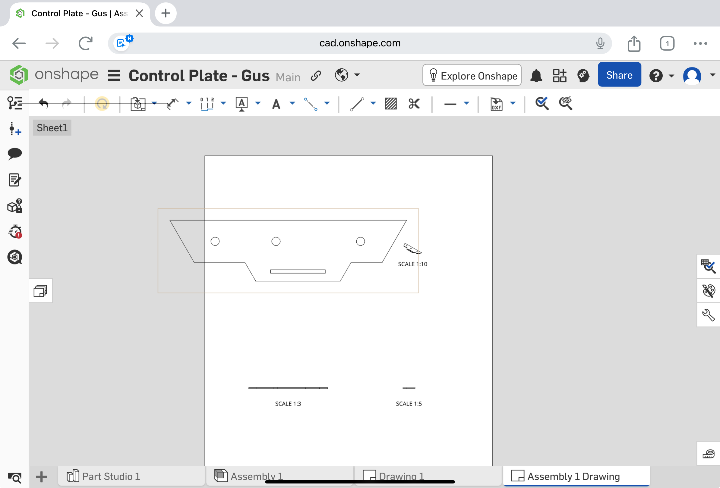Toggle the Sheets and views panel

(x=14, y=103)
